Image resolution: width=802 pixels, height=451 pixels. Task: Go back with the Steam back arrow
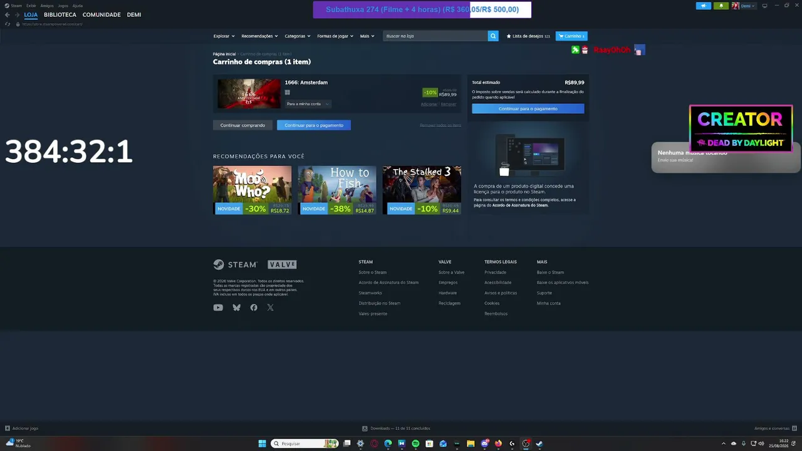[x=8, y=14]
